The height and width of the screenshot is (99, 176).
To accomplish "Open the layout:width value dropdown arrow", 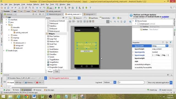I will [x=167, y=46].
